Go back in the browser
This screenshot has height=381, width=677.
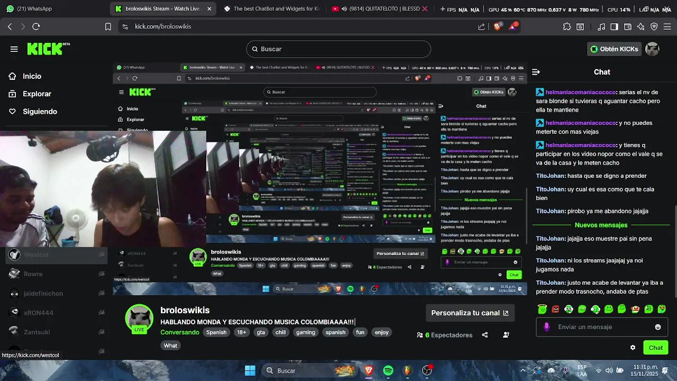coord(10,26)
